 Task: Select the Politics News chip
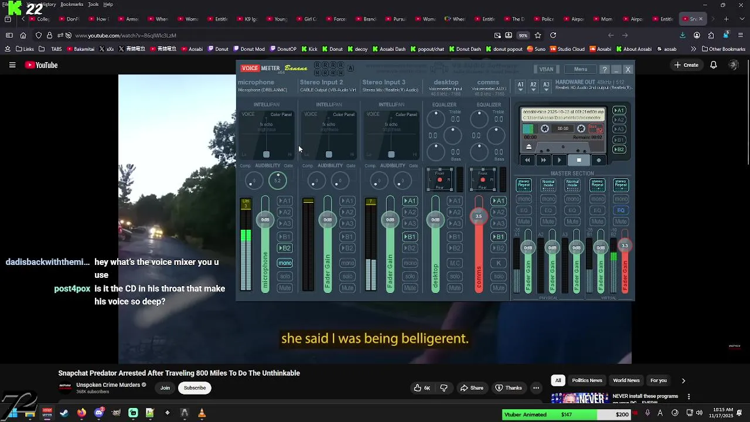587,380
